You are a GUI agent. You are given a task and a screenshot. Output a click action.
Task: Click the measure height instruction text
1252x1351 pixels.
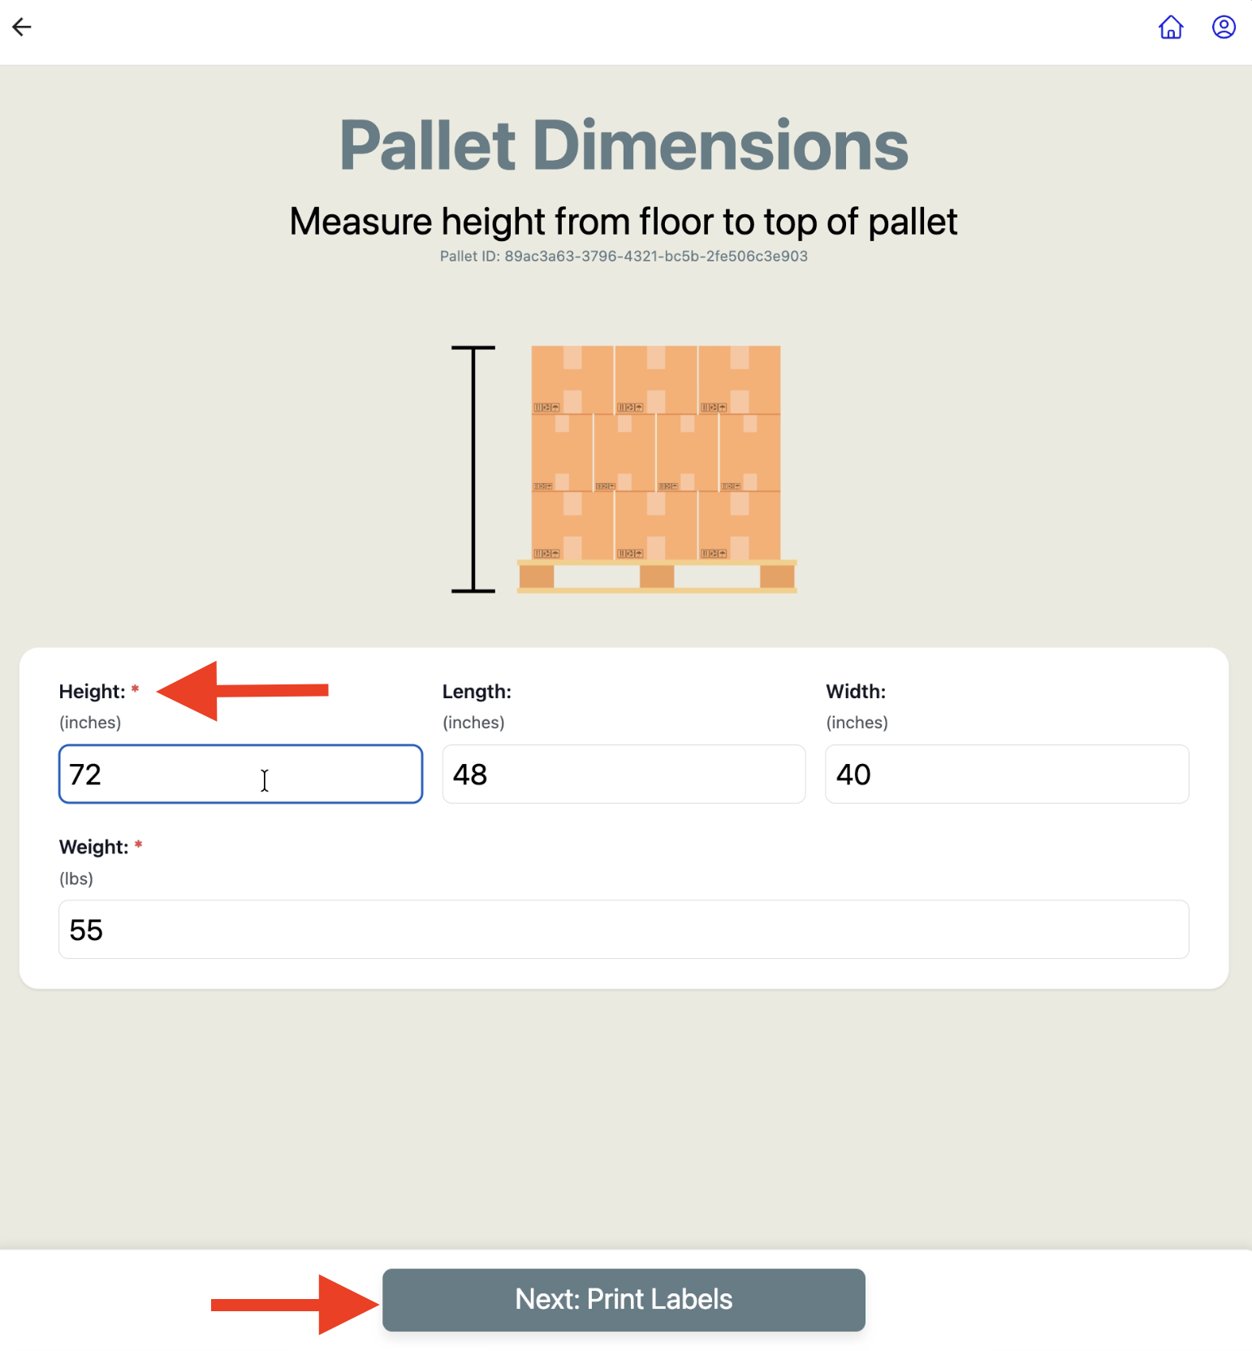point(624,222)
